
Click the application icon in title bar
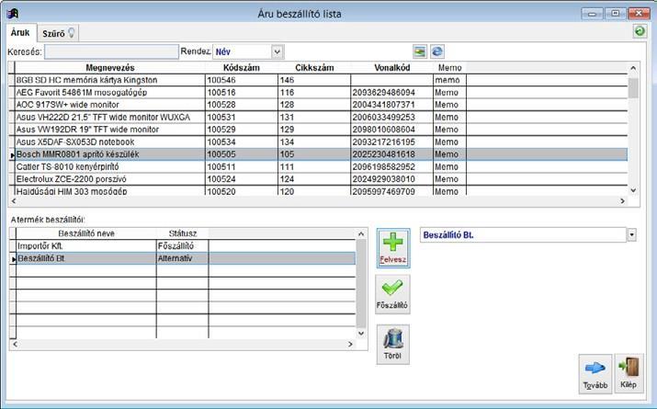[13, 14]
